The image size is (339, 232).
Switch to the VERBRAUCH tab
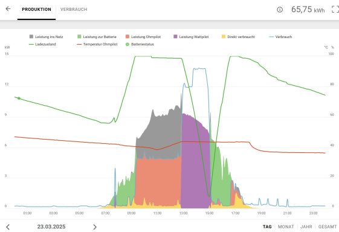pos(74,10)
